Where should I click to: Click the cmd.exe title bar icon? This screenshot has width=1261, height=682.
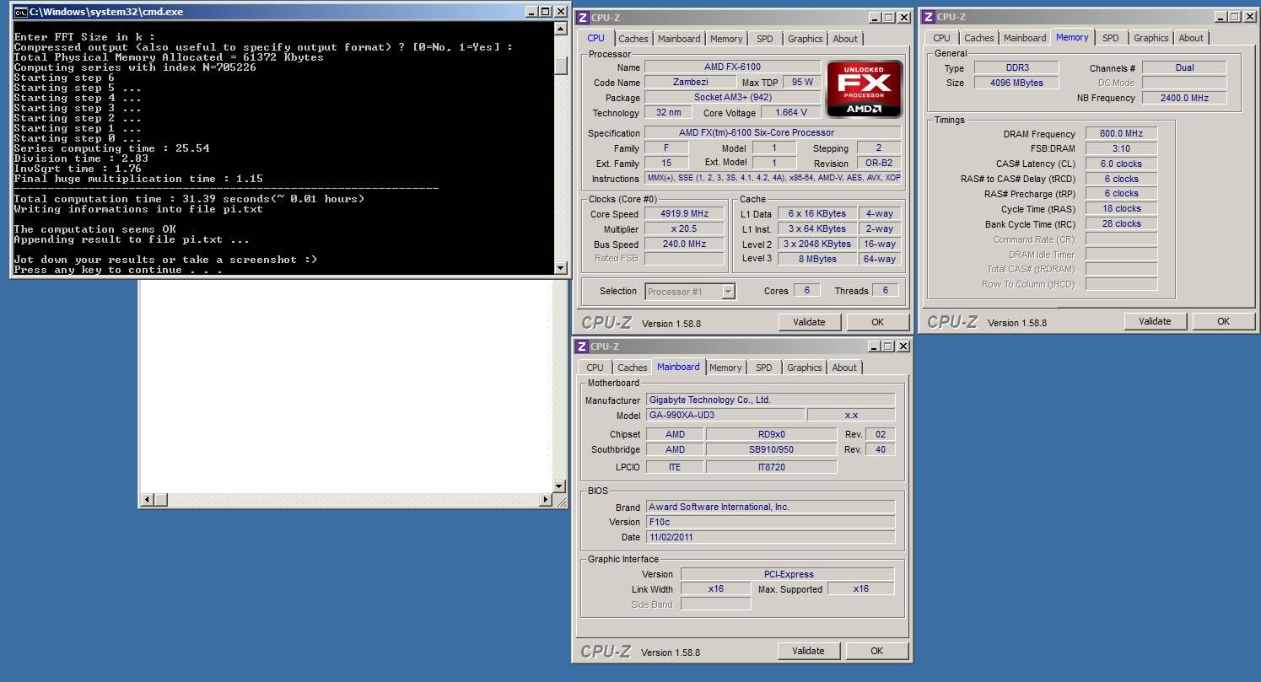tap(20, 12)
